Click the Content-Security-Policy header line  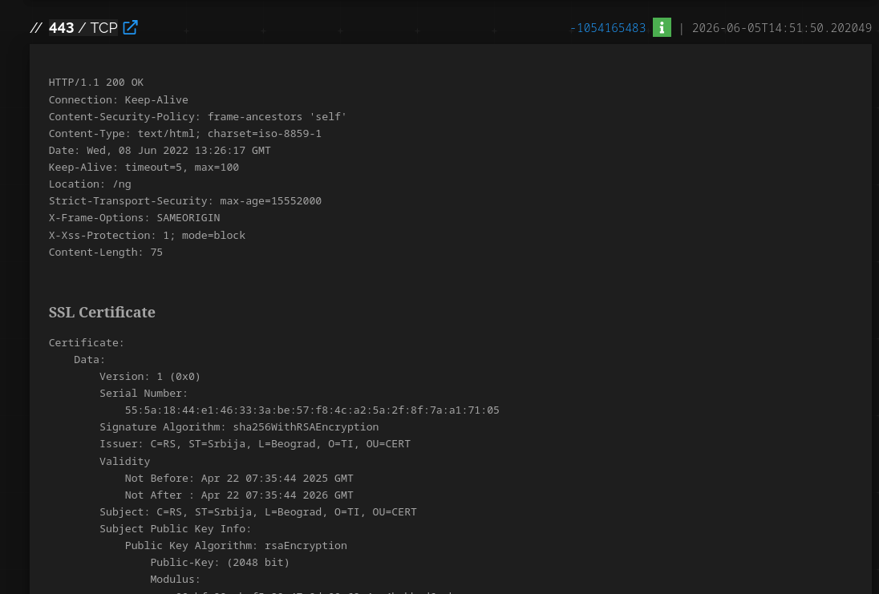[197, 116]
